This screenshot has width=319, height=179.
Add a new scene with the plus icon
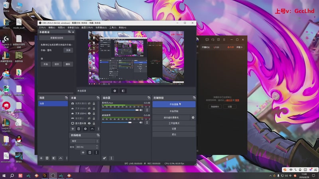click(41, 158)
